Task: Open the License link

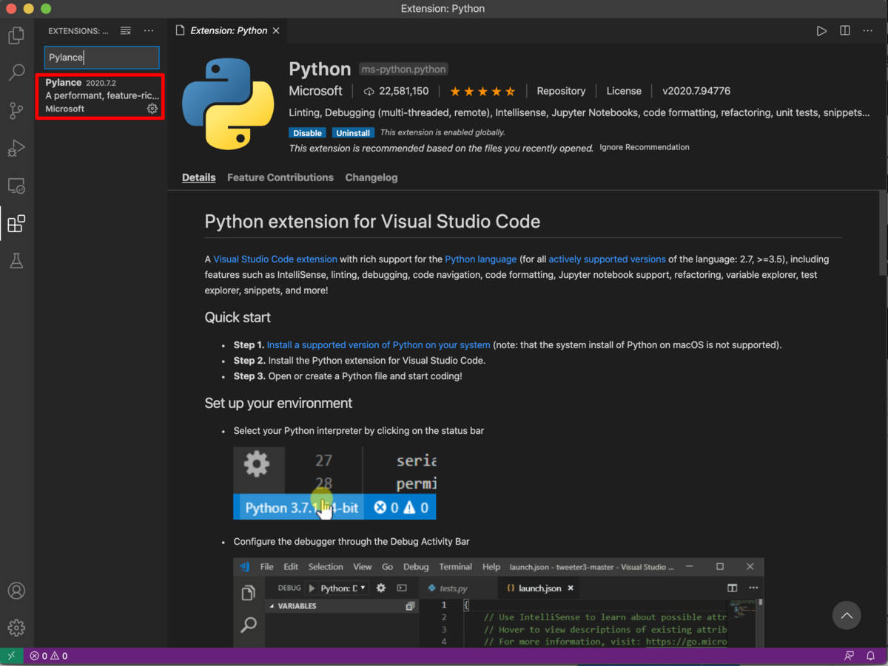Action: tap(624, 91)
